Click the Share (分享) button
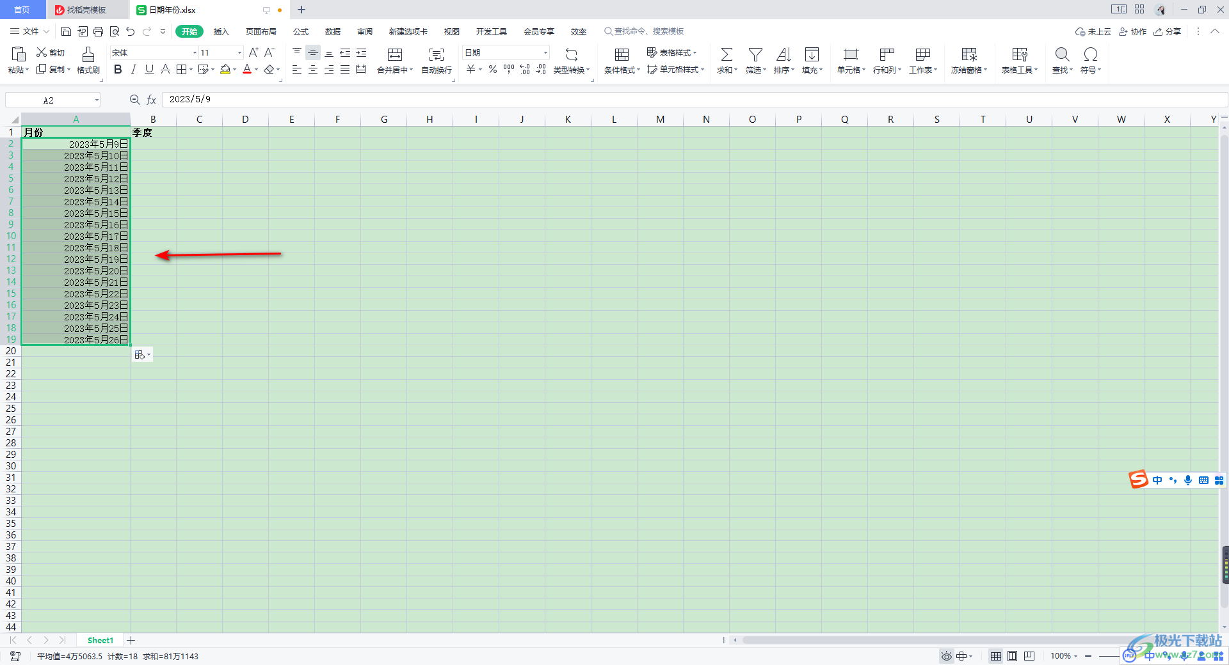The image size is (1229, 665). [x=1167, y=31]
